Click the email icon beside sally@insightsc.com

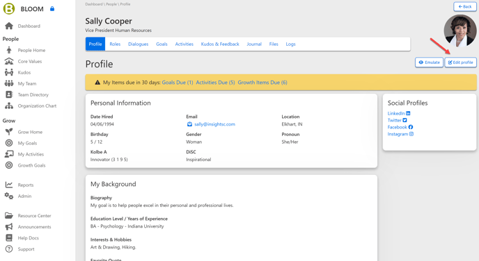[189, 124]
